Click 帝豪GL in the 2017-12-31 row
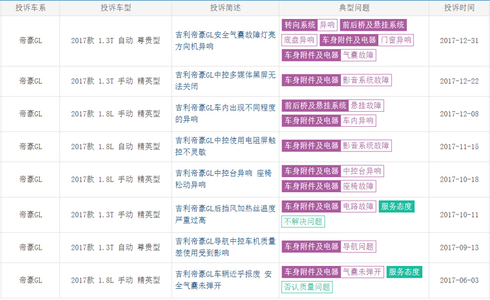The image size is (490, 300). click(31, 41)
